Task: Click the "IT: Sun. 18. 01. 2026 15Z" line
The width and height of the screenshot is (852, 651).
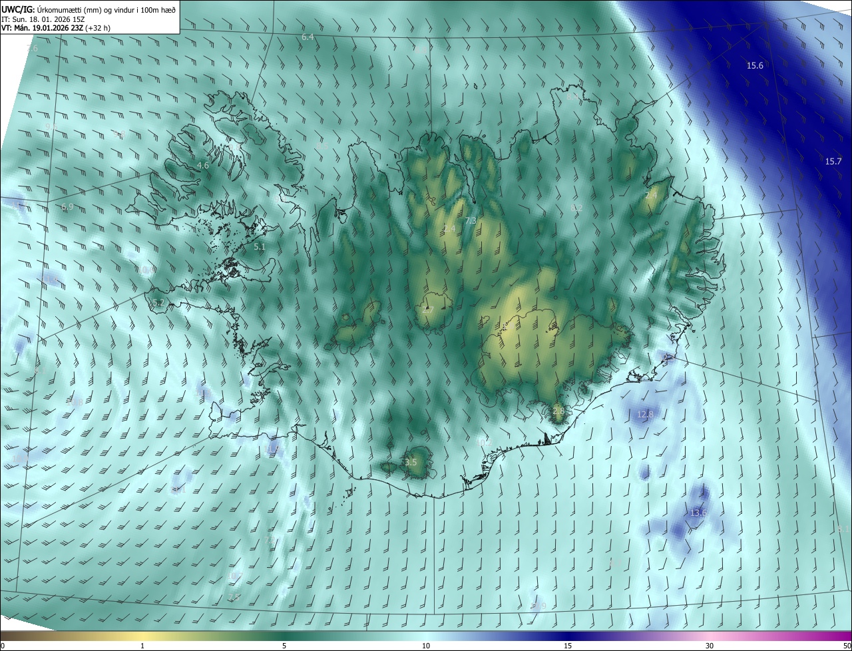Action: click(x=43, y=19)
